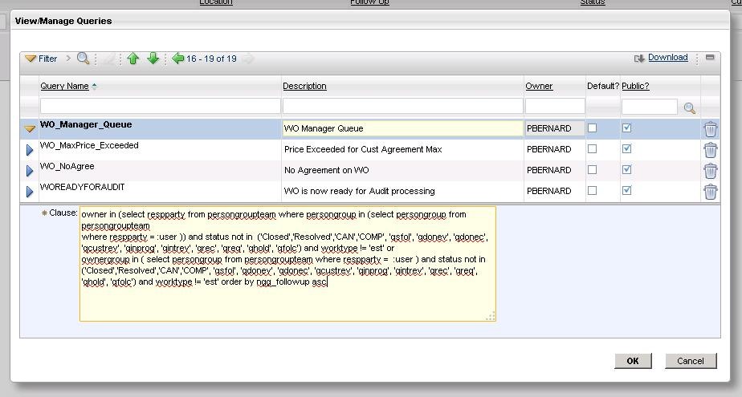Click the Download link

pos(667,58)
